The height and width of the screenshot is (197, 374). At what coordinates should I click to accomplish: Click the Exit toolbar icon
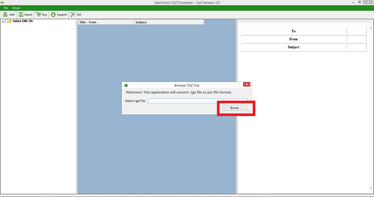pyautogui.click(x=73, y=14)
